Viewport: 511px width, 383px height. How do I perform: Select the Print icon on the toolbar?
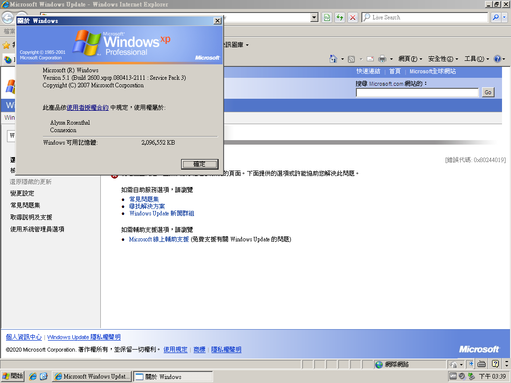[x=383, y=58]
